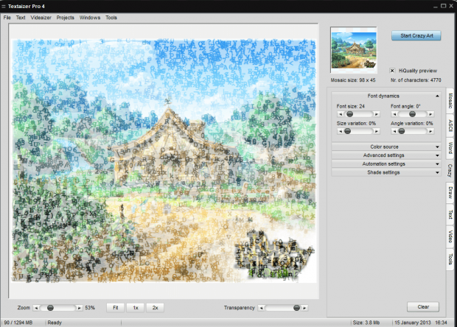Click the 'Font size: 24' label
The width and height of the screenshot is (457, 327).
pos(351,106)
